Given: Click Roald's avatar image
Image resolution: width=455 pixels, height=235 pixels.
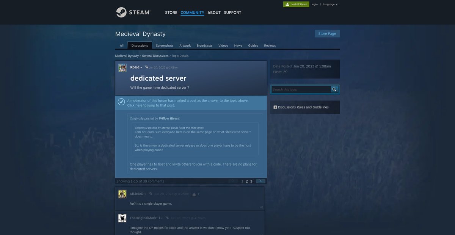Looking at the screenshot, I should [x=122, y=68].
